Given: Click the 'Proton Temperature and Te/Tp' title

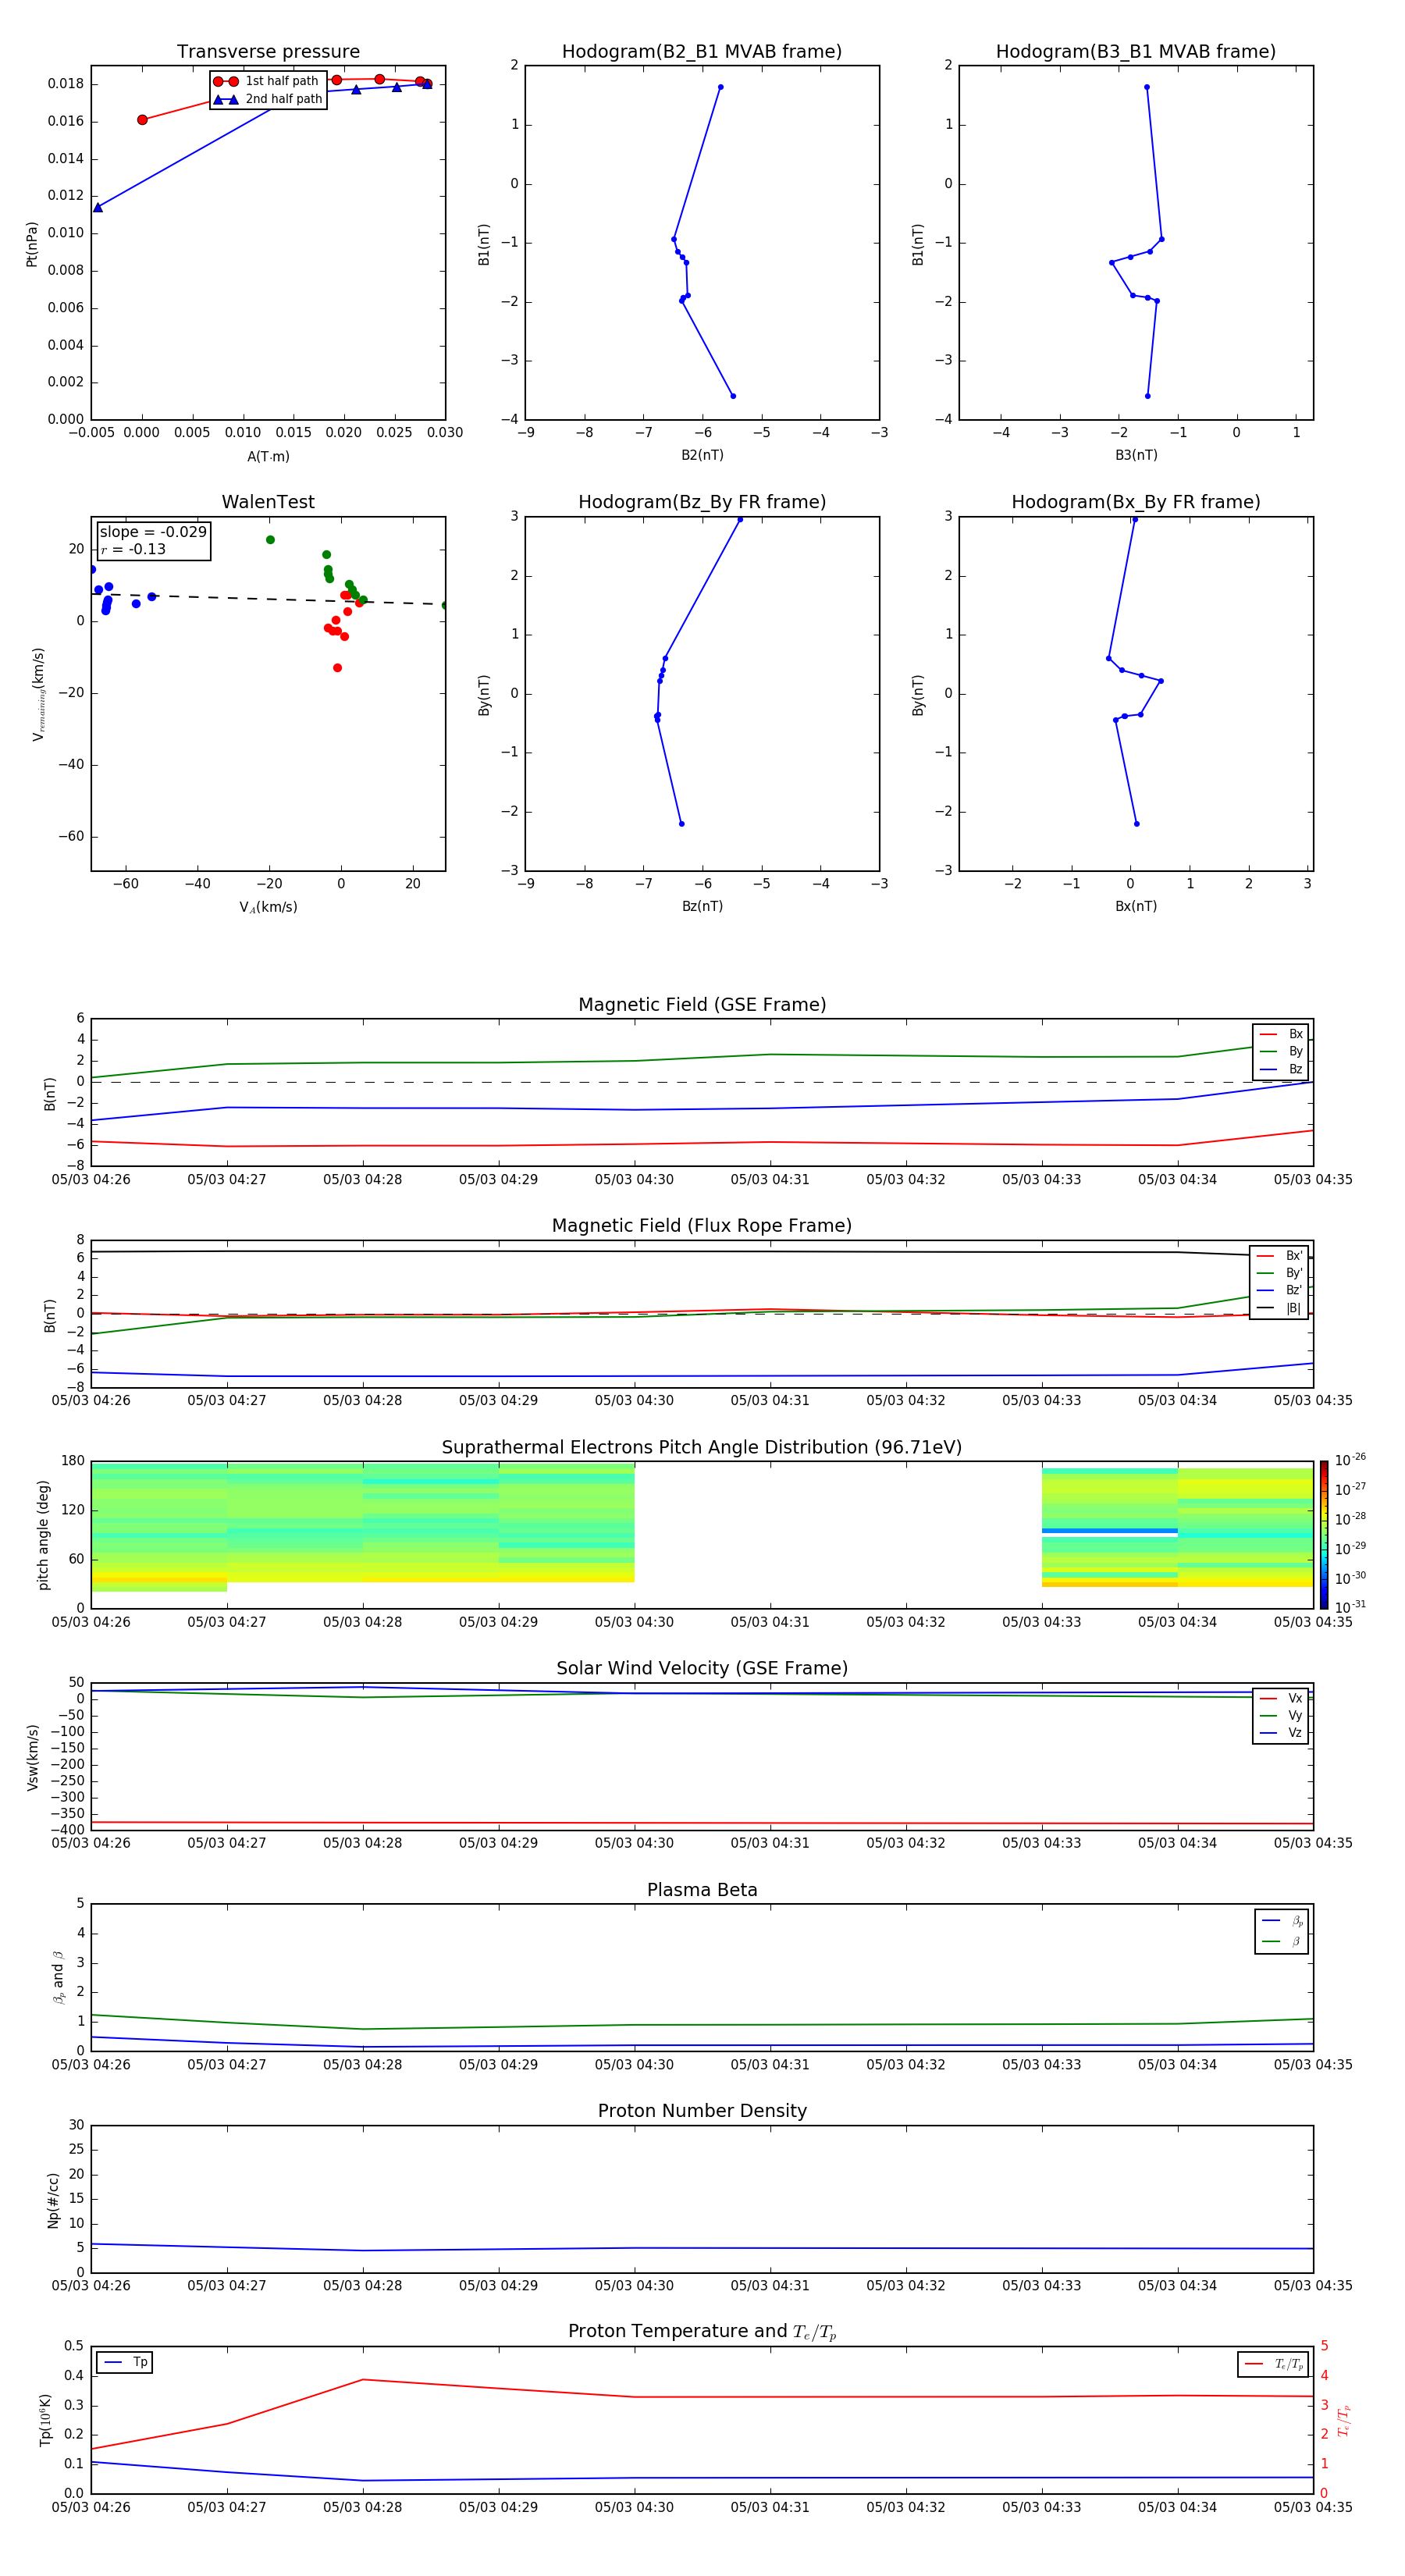Looking at the screenshot, I should coord(702,2332).
